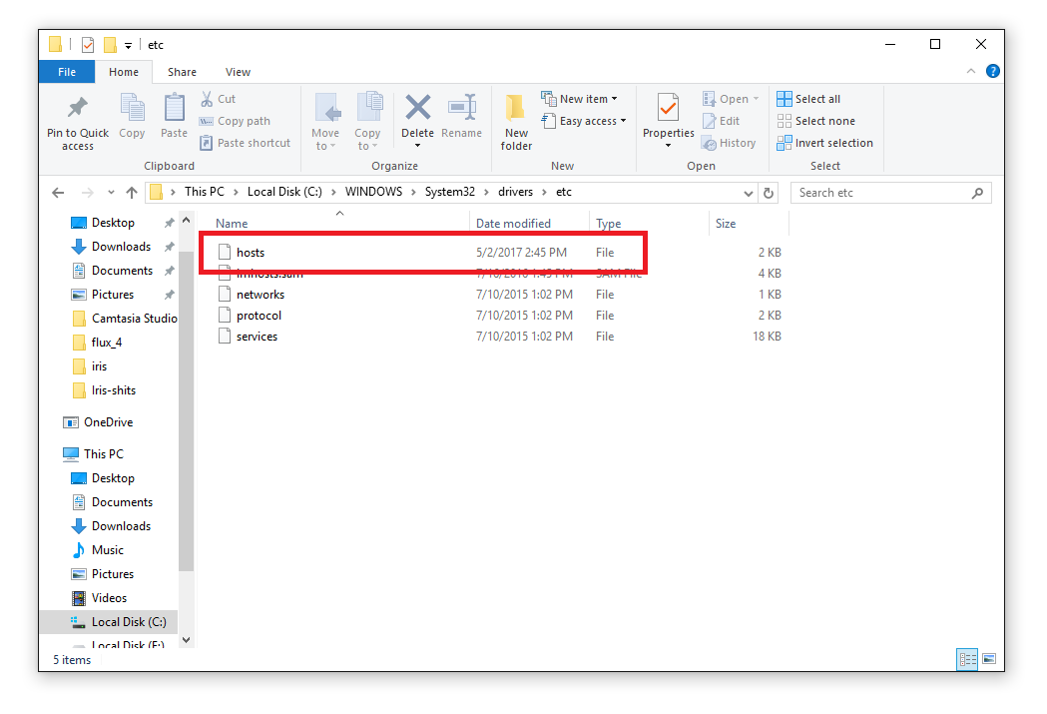
Task: Click the Rename icon
Action: point(461,108)
